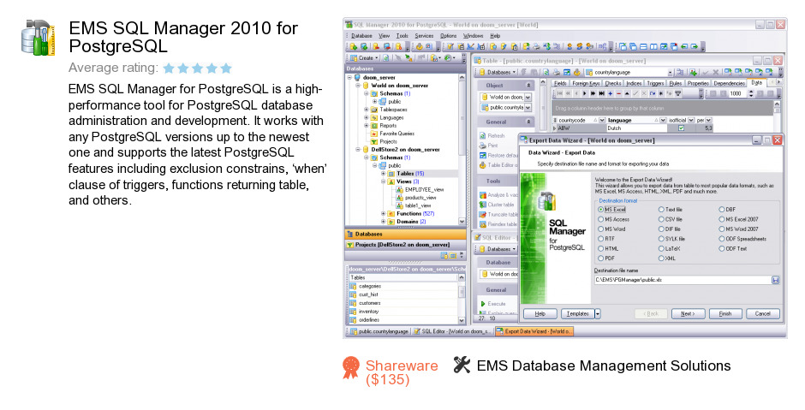Expand the Tablespaces tree node
Viewport: 805px width, 410px height.
click(366, 110)
